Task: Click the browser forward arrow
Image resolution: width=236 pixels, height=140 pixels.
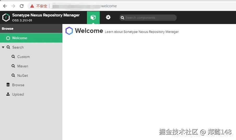Action: click(13, 6)
